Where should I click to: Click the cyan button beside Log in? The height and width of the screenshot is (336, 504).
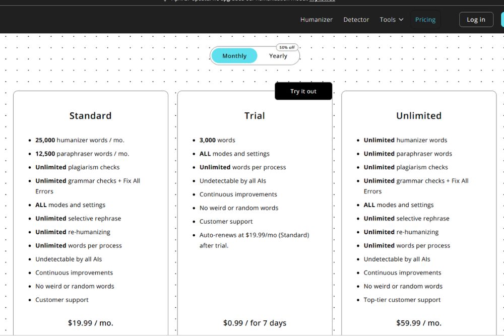click(502, 20)
